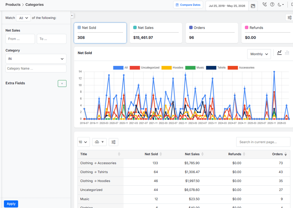Select the Orders metric card

(212, 33)
